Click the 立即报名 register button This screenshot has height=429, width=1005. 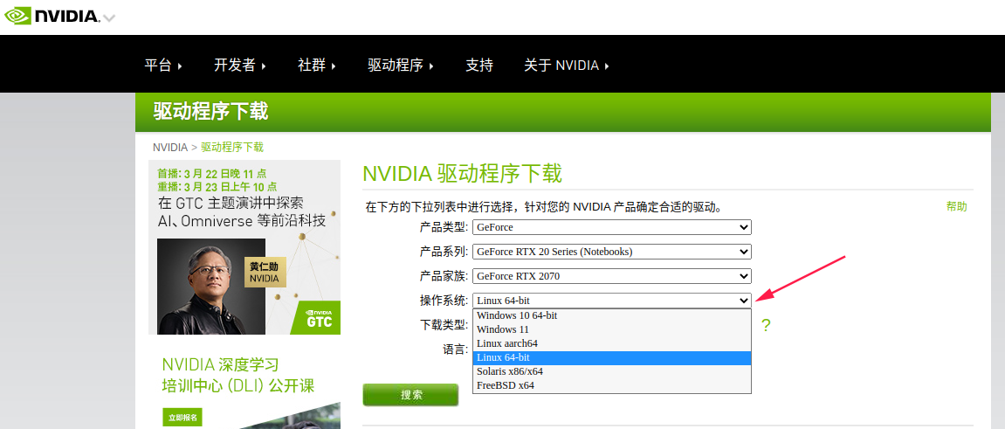182,417
